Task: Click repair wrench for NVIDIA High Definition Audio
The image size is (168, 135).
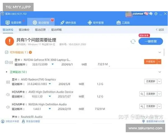Action: pyautogui.click(x=142, y=106)
